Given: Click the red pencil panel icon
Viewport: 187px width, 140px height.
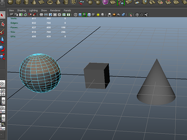Looking at the screenshot, I should [x=34, y=15].
